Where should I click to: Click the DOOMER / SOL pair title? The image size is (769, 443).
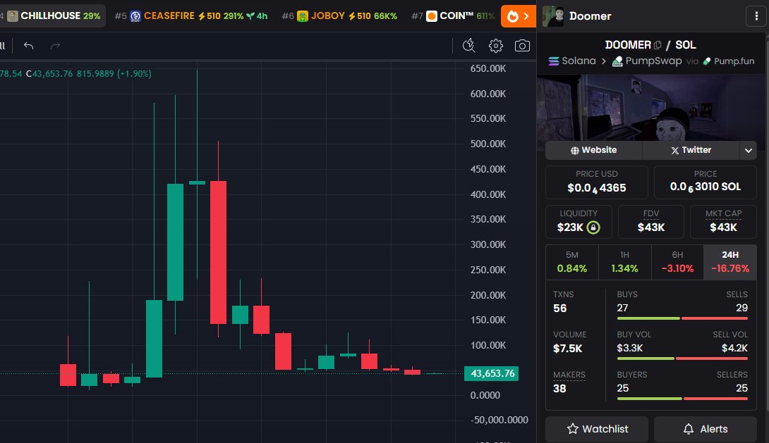[650, 45]
